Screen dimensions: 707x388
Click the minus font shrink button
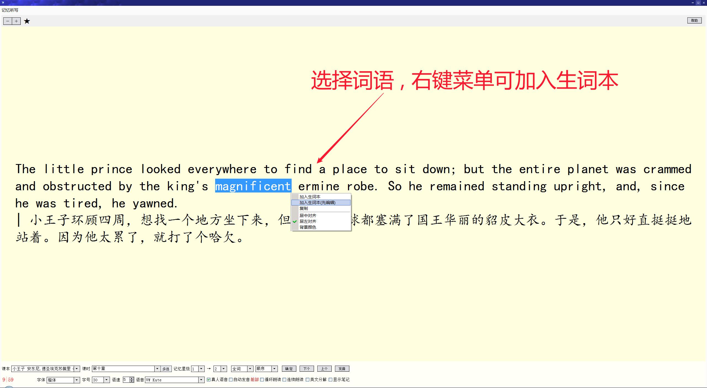tap(8, 21)
